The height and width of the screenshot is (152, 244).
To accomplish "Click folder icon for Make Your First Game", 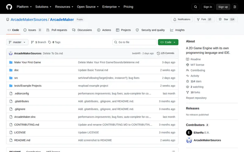I will point(11,62).
